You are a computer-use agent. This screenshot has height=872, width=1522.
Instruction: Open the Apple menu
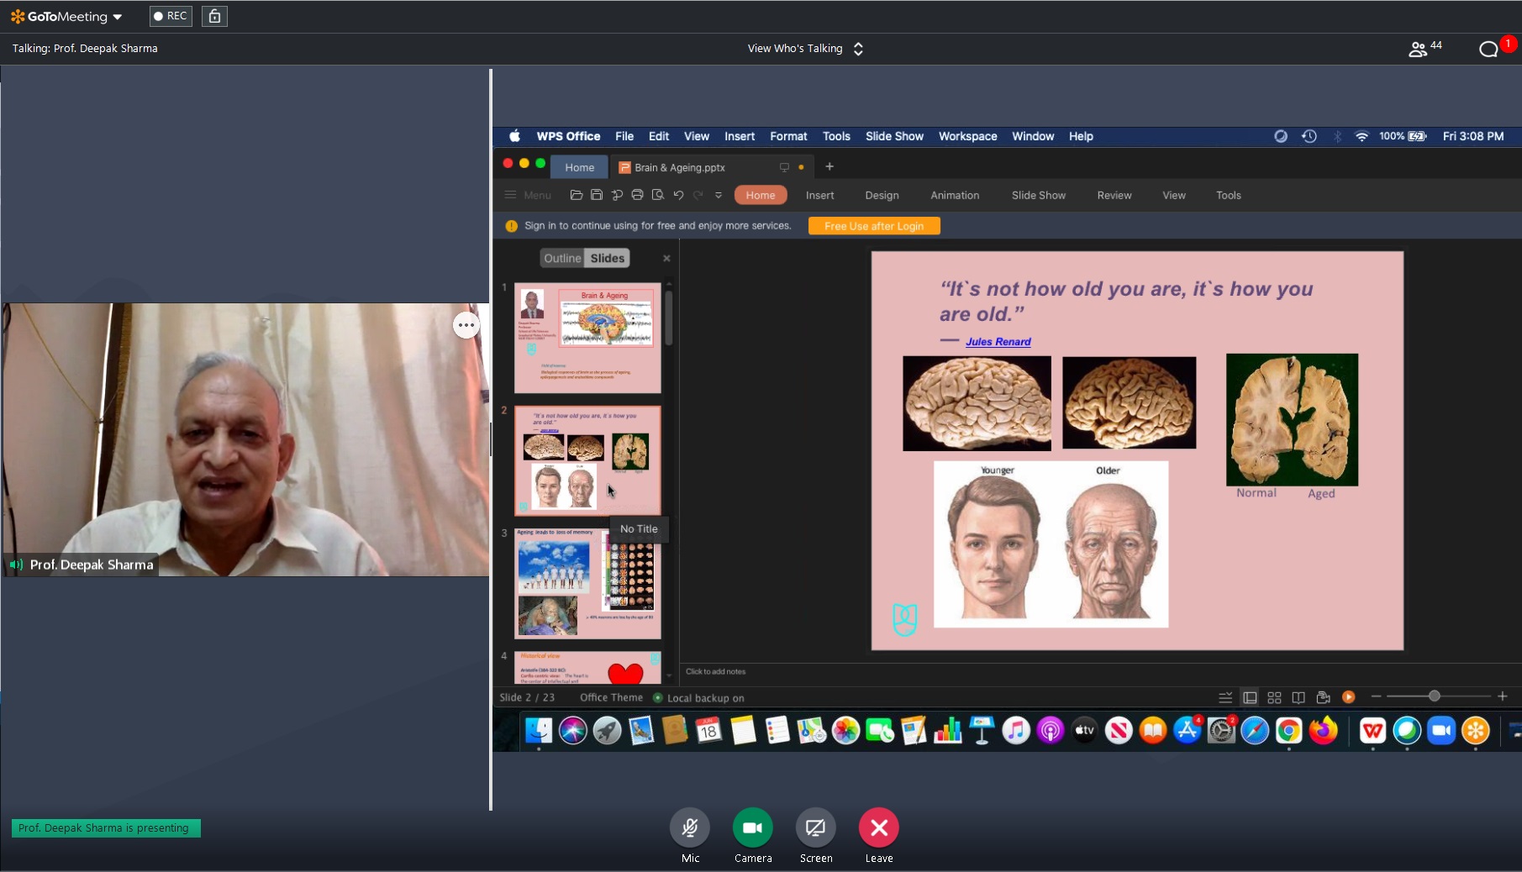tap(514, 136)
